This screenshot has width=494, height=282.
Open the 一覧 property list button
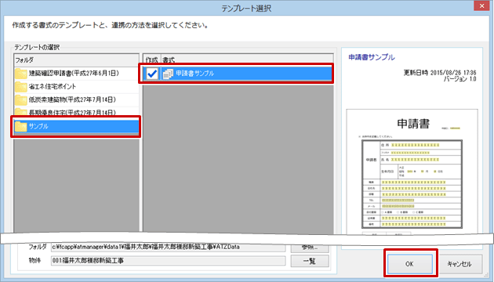310,261
